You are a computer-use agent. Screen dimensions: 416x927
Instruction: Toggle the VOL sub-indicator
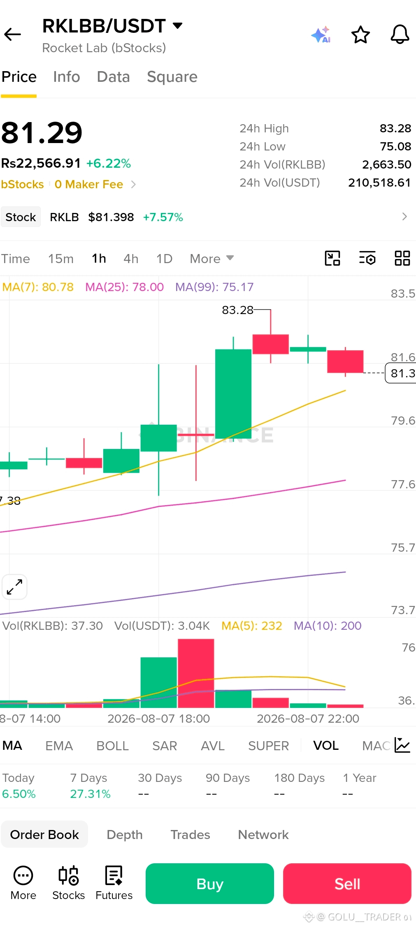(x=326, y=745)
